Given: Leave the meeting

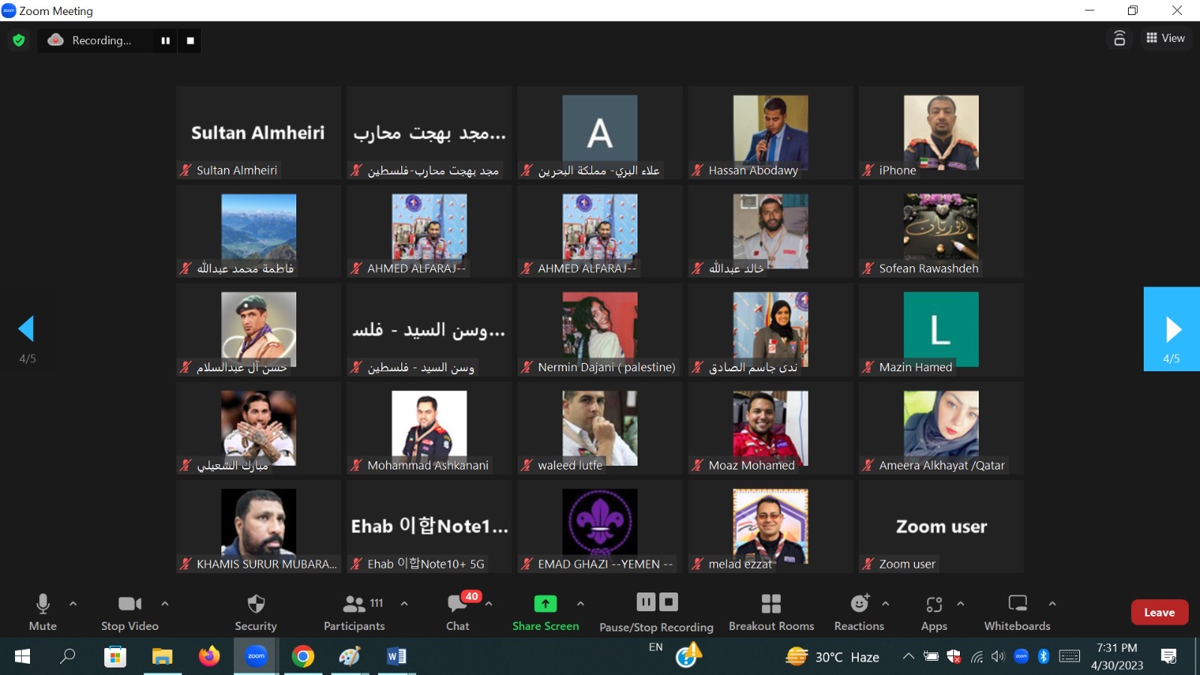Looking at the screenshot, I should [1159, 612].
